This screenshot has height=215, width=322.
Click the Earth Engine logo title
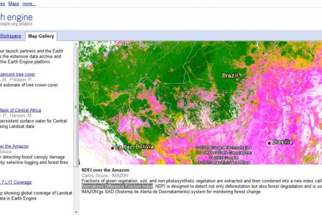coord(17,16)
